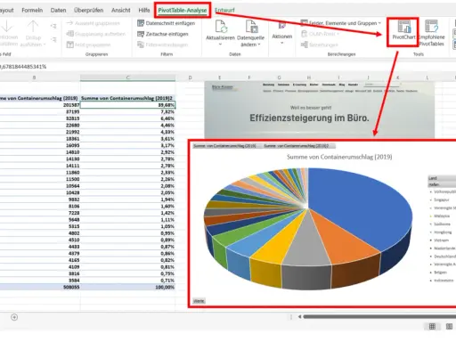Viewport: 456px width, 342px height.
Task: Switch to the Überprüfen tab
Action: coord(88,11)
